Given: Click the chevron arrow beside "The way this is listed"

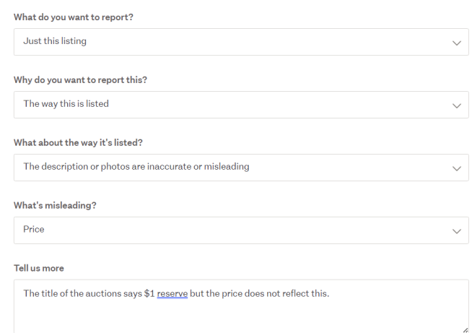Looking at the screenshot, I should pyautogui.click(x=455, y=105).
